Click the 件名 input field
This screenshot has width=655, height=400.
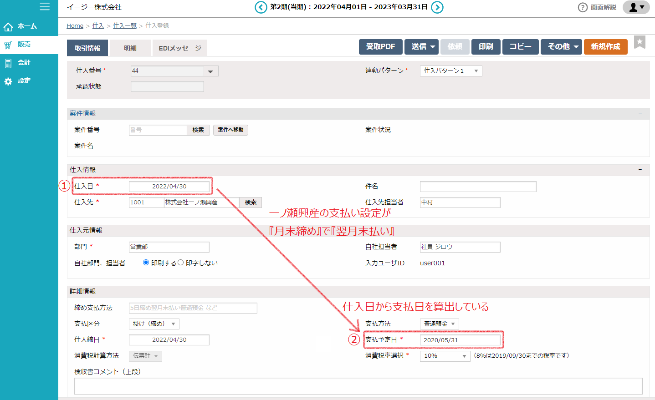point(478,187)
